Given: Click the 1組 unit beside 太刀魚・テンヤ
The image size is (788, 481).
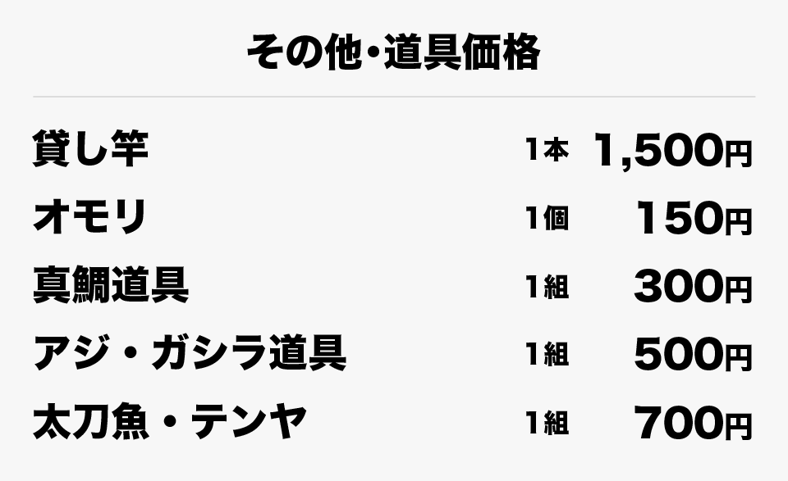Looking at the screenshot, I should coord(547,423).
